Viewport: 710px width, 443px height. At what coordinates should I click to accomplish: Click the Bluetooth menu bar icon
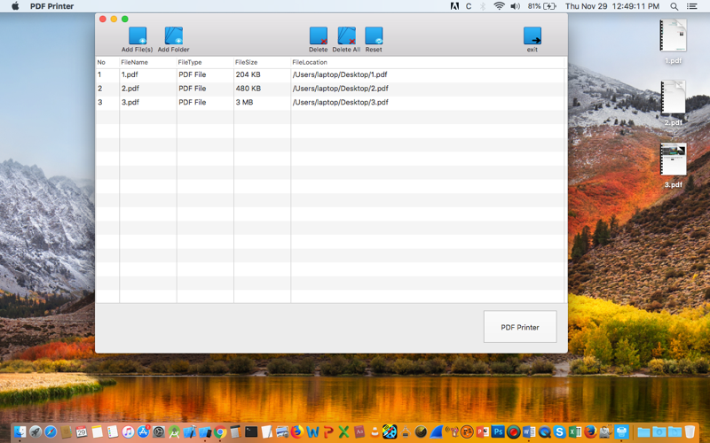(x=483, y=6)
